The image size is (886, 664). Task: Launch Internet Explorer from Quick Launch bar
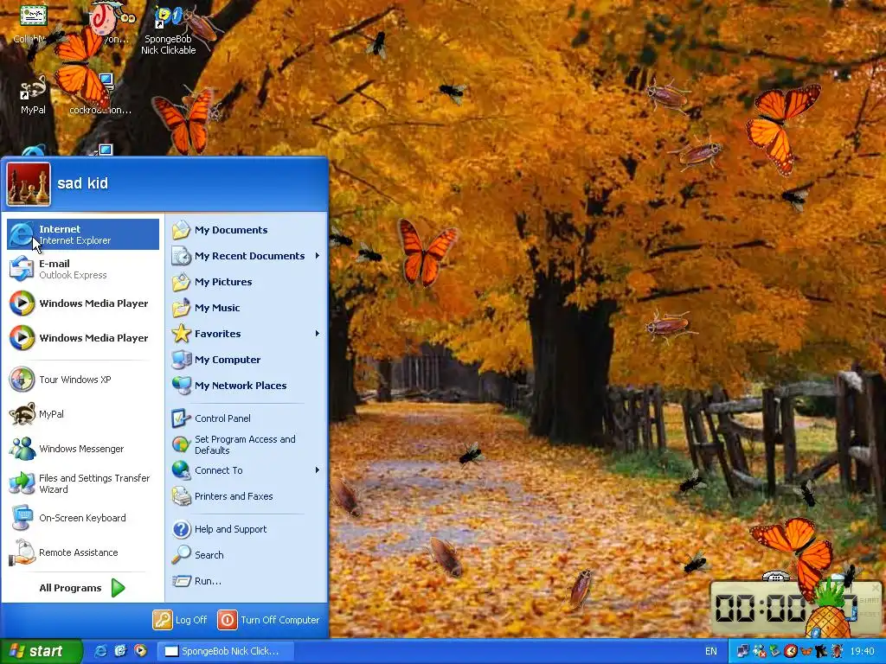tap(101, 651)
